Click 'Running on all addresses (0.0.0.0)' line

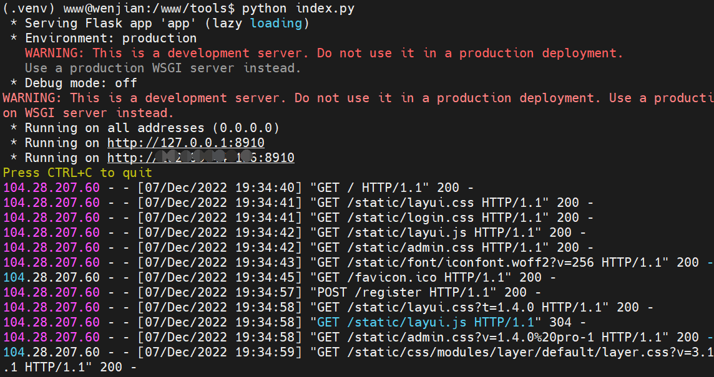pos(152,128)
